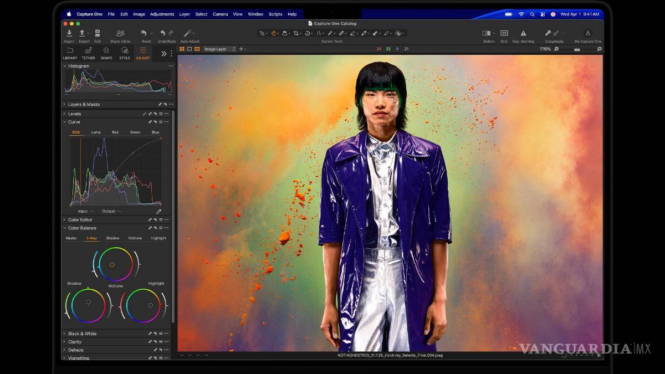Select the Master tab in Color Balance
The image size is (665, 374).
(x=71, y=238)
